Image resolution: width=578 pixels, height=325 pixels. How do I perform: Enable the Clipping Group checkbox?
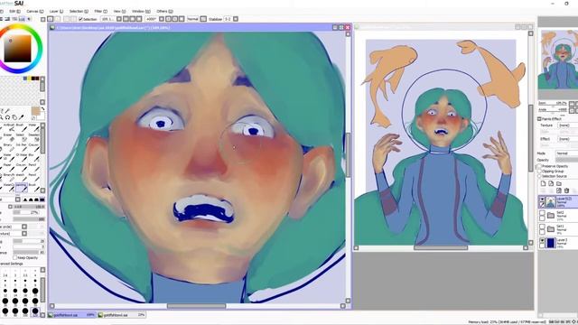point(539,171)
